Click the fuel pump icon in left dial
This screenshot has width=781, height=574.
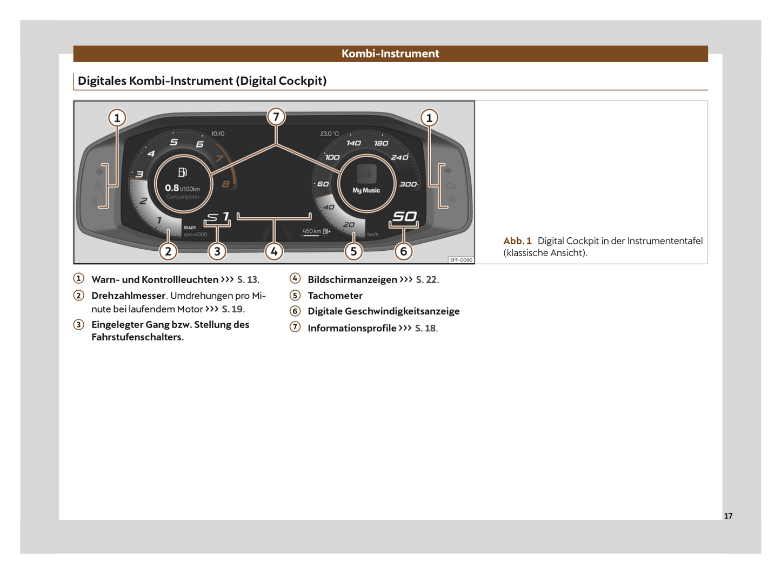[x=183, y=172]
